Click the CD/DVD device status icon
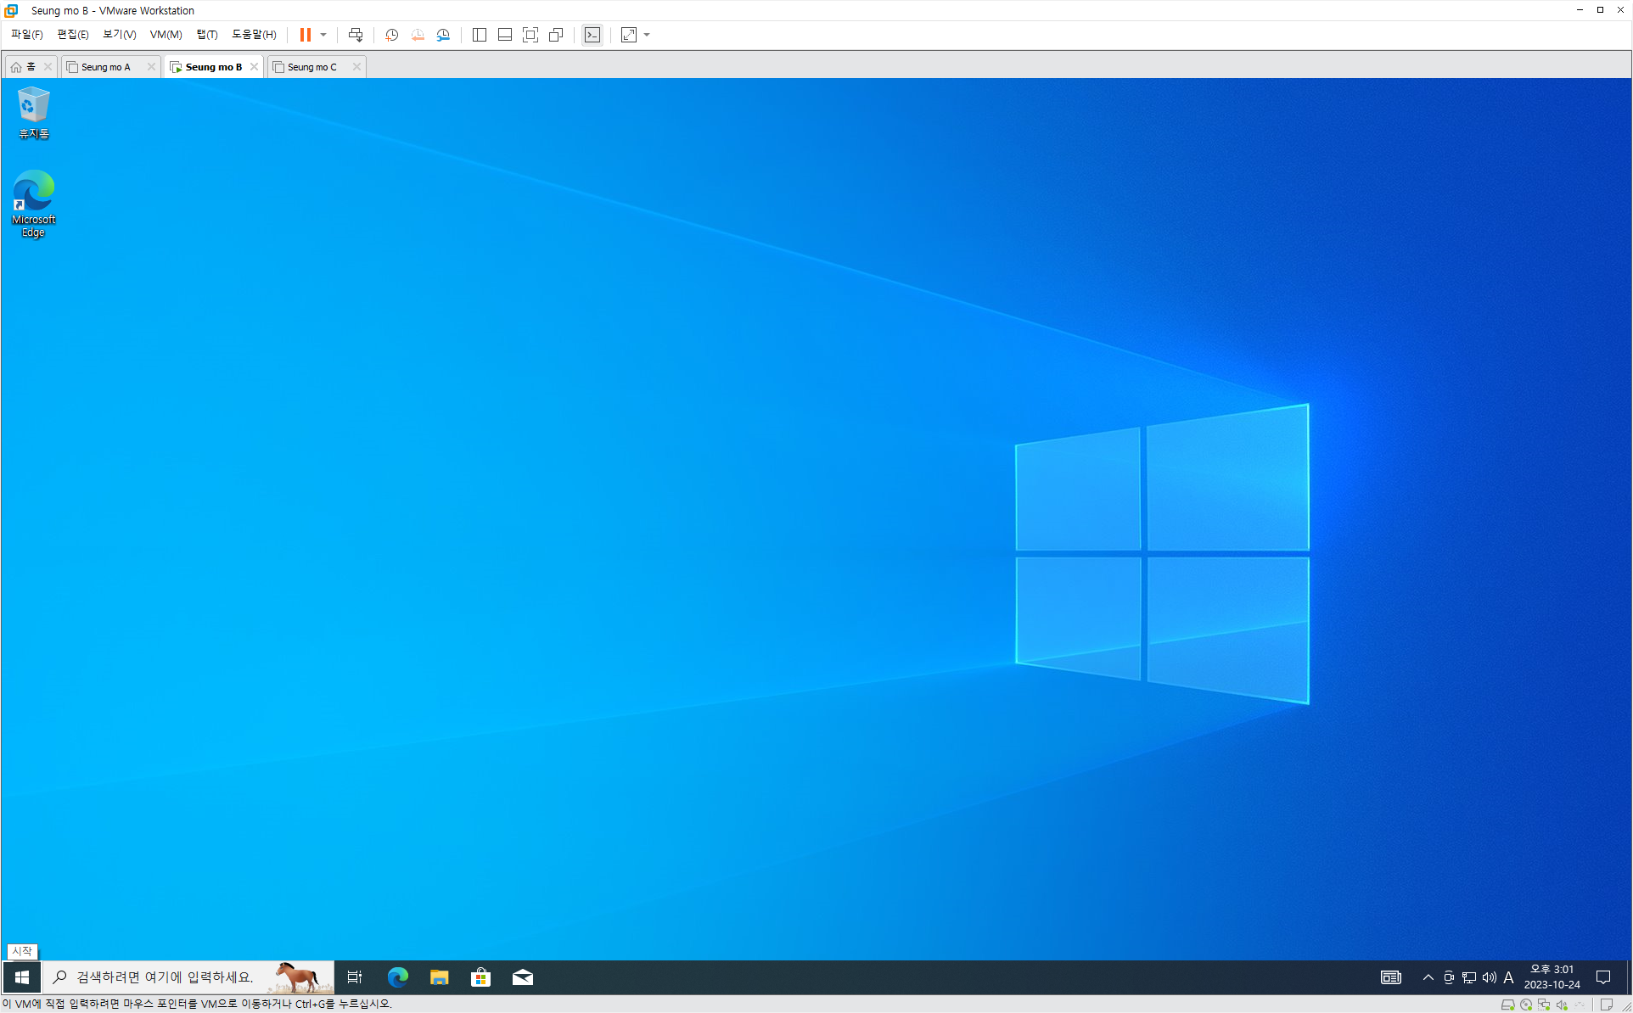 pos(1526,1005)
